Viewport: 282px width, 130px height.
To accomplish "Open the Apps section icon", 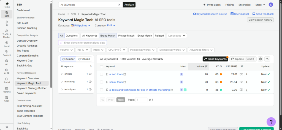I will click(7, 99).
